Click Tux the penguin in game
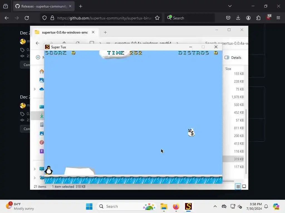The width and height of the screenshot is (285, 213). point(49,170)
